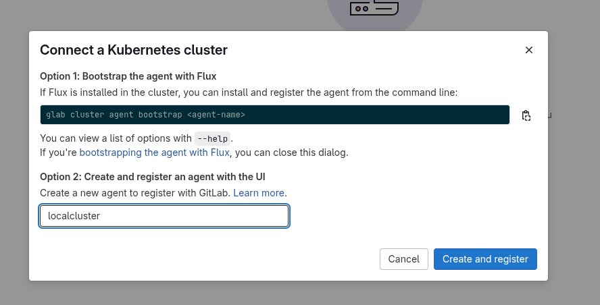600x305 pixels.
Task: Click the Connect a Kubernetes cluster title
Action: (x=134, y=49)
